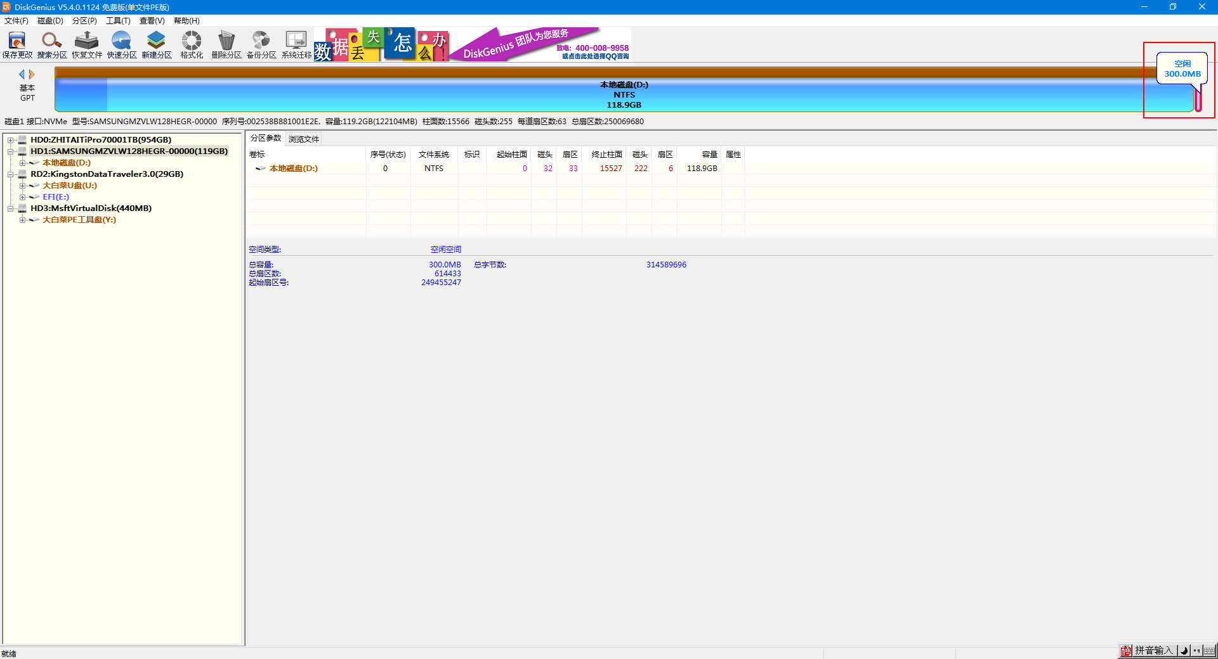The image size is (1218, 659).
Task: Switch to the 分区参数 tab
Action: 266,138
